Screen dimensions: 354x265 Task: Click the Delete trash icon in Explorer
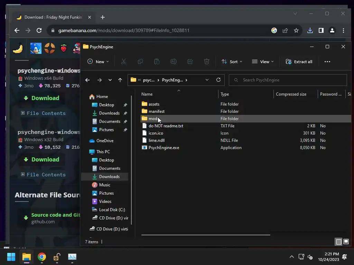click(x=207, y=61)
